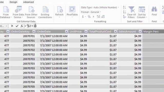Open Existing Connections icon
This screenshot has width=164, height=92.
(x=46, y=9)
